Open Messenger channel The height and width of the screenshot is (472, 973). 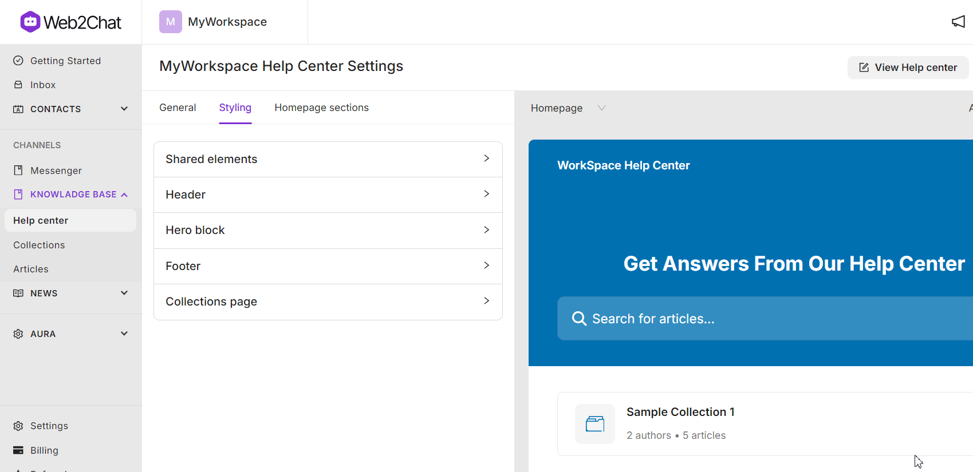point(56,170)
